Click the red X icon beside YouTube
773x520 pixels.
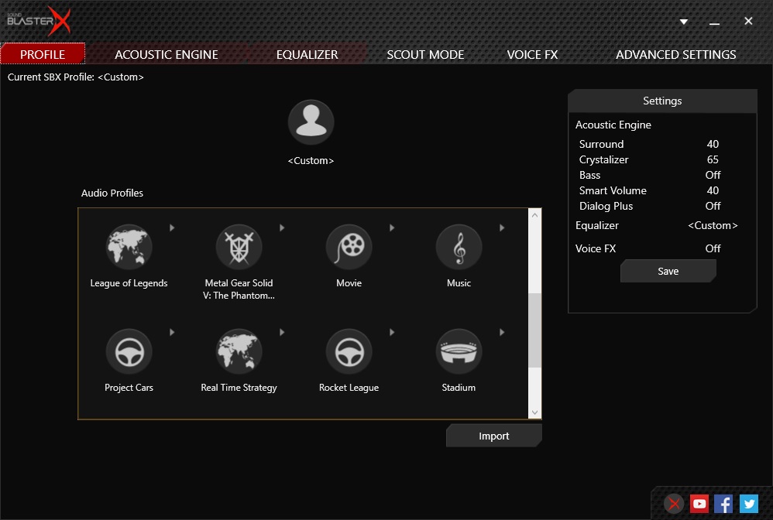pos(674,504)
